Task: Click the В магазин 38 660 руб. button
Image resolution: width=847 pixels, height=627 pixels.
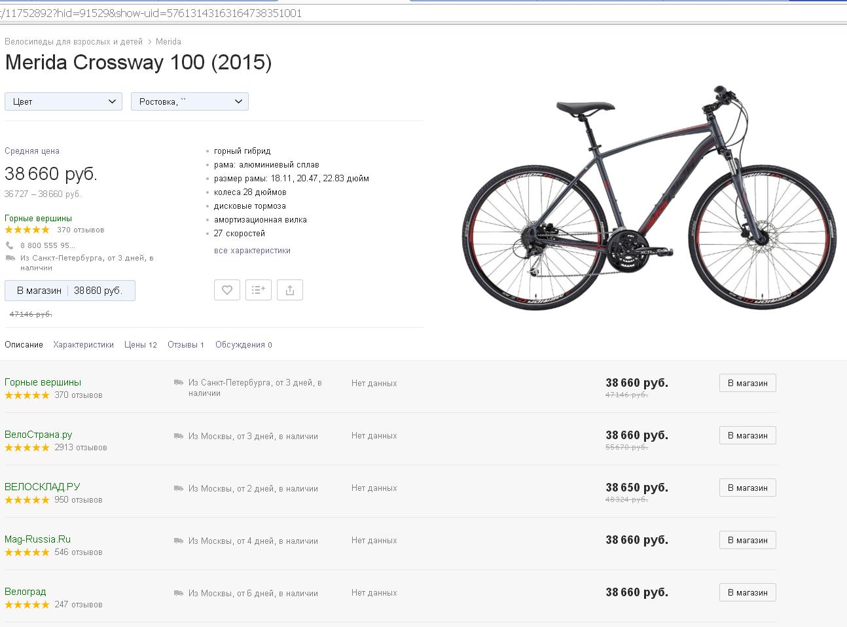Action: coord(70,291)
